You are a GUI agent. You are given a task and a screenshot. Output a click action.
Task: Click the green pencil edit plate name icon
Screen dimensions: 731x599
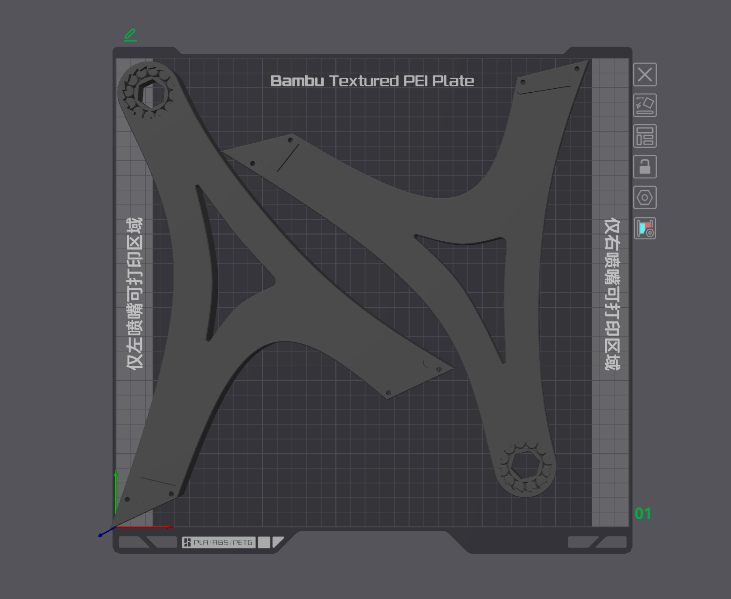click(x=131, y=35)
